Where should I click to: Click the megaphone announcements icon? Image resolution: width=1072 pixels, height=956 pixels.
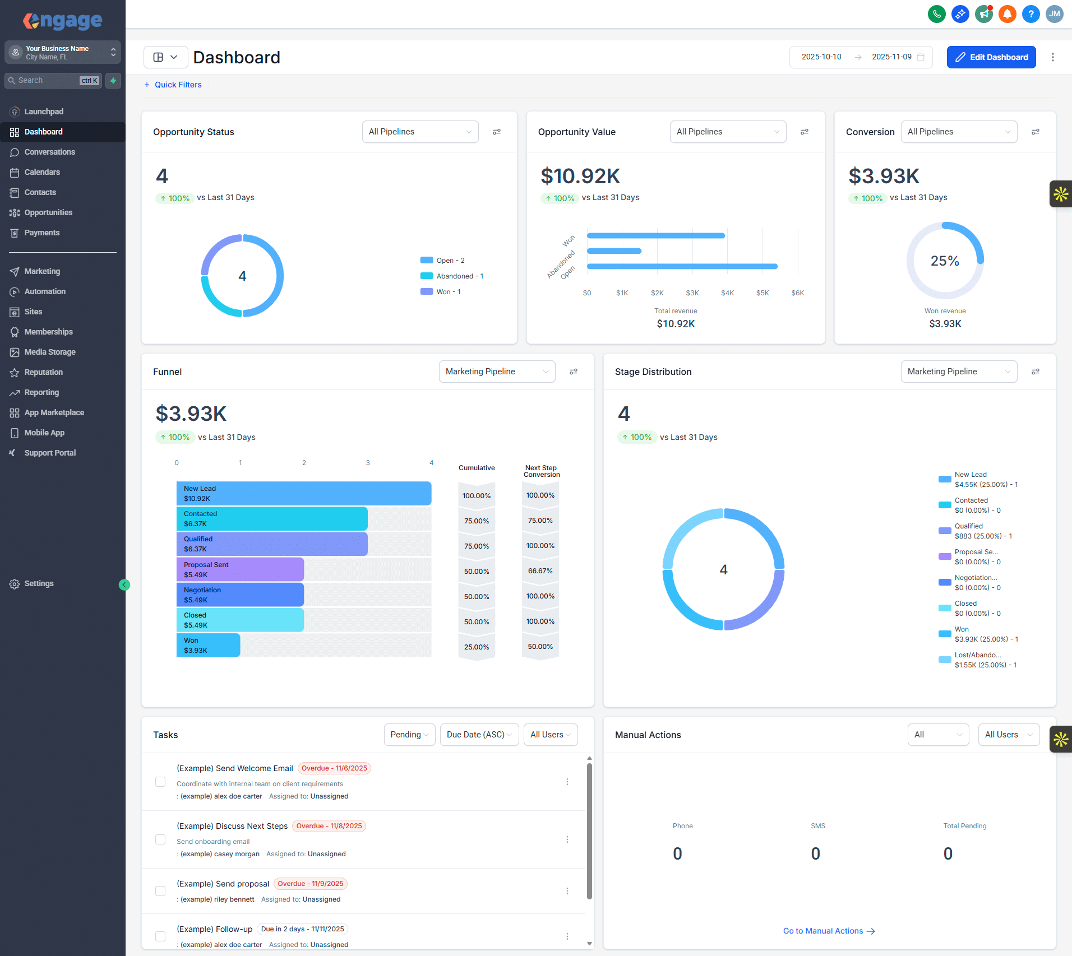pos(983,14)
